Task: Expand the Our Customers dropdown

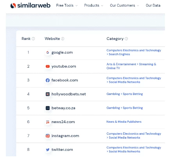Action: [x=124, y=5]
